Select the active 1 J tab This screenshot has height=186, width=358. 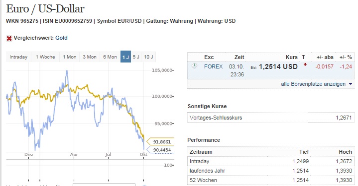coord(125,57)
